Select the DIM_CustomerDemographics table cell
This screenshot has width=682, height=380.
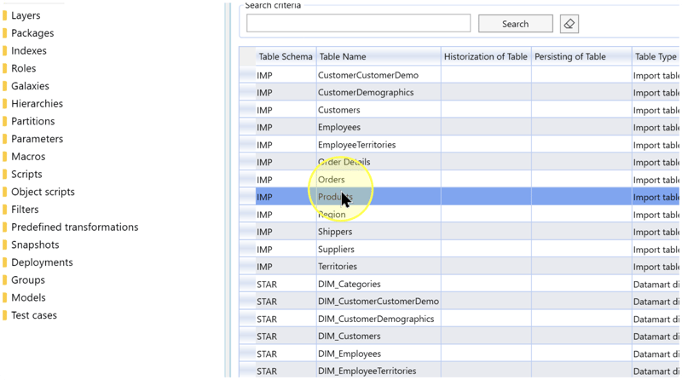click(379, 319)
